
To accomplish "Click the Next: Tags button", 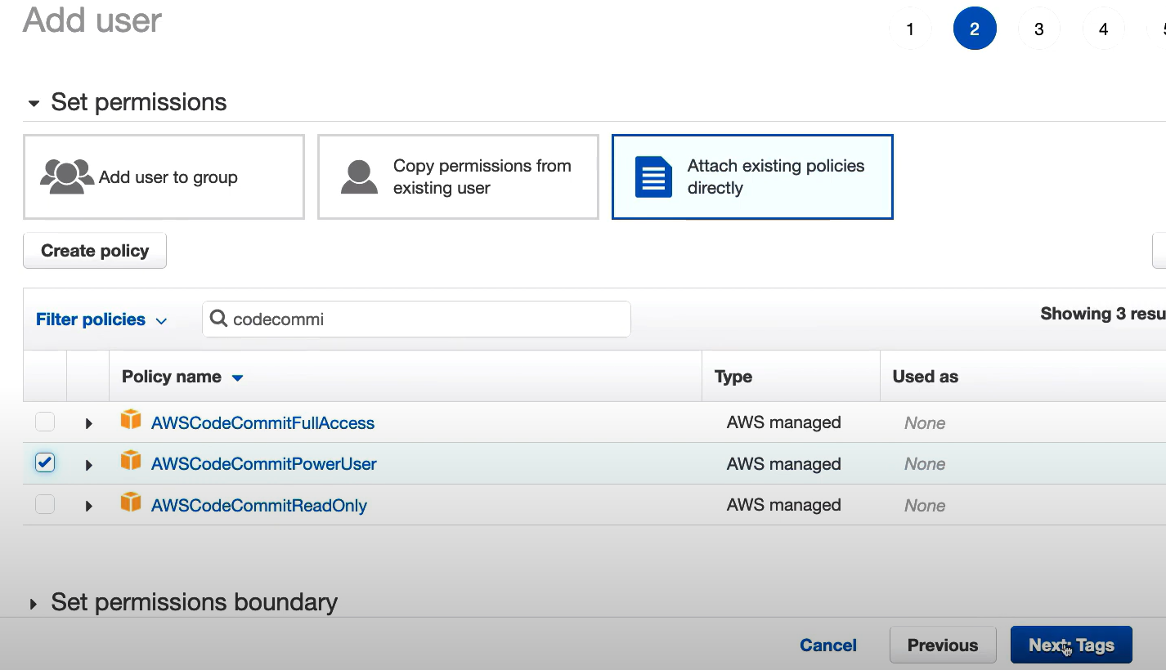I will [1071, 645].
